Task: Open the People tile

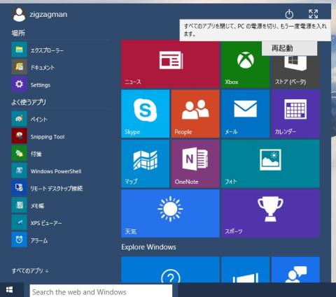Action: point(195,114)
